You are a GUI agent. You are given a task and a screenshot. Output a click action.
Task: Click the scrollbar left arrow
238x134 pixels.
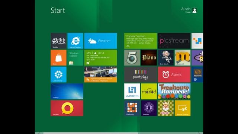pyautogui.click(x=39, y=133)
